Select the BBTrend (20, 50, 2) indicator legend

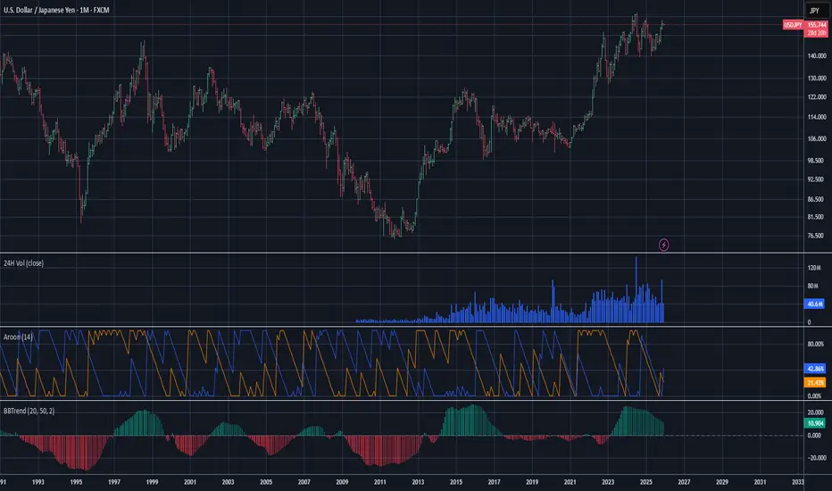click(29, 411)
